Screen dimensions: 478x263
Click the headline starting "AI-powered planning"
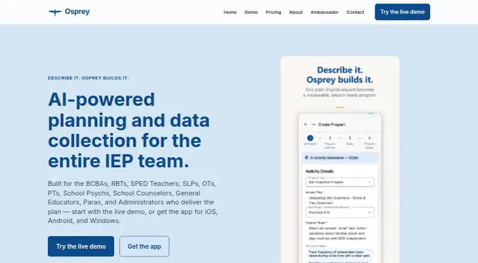click(128, 130)
